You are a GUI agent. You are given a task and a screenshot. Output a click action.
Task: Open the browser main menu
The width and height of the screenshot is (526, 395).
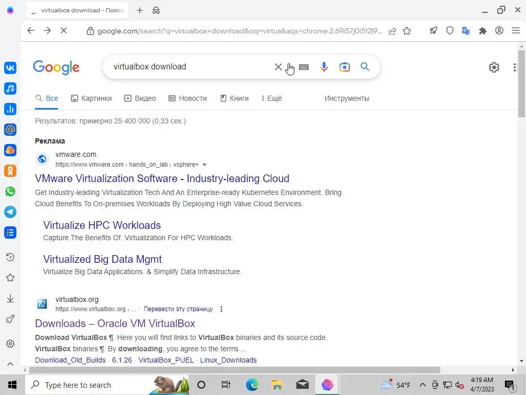click(x=516, y=31)
